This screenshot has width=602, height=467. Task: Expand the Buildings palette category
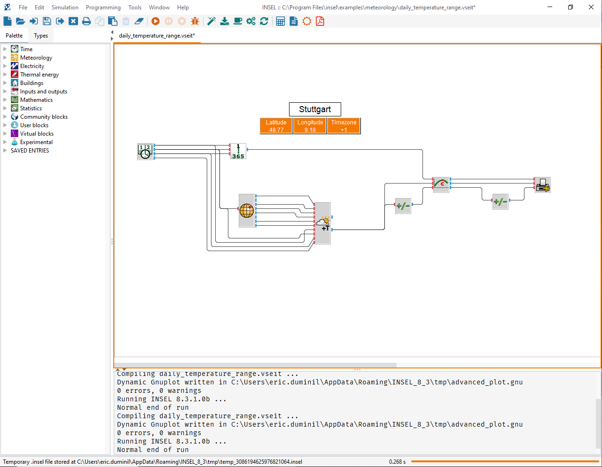pos(5,83)
